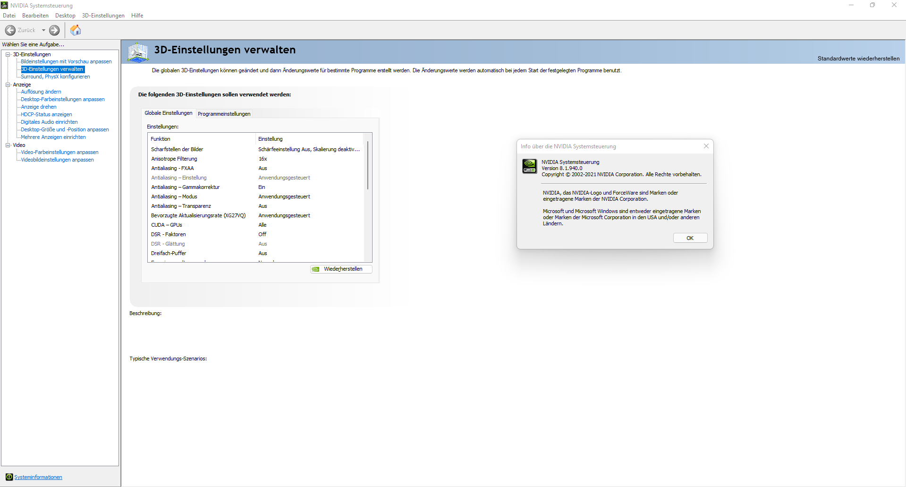This screenshot has width=906, height=487.
Task: Open the Antialiasing - FXAA setting dropdown
Action: [x=309, y=168]
